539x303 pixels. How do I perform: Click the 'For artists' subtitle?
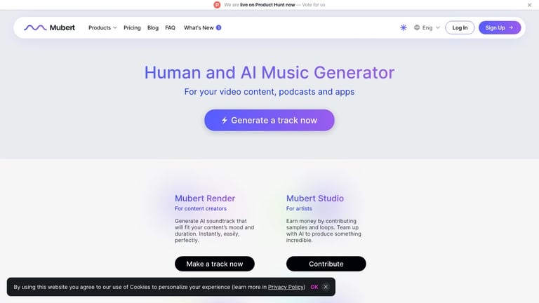(299, 208)
